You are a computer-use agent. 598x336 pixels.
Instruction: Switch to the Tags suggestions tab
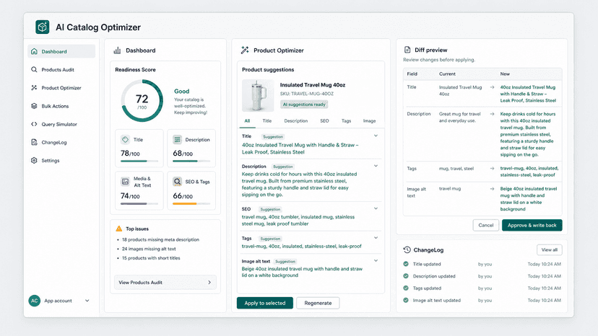pos(346,120)
